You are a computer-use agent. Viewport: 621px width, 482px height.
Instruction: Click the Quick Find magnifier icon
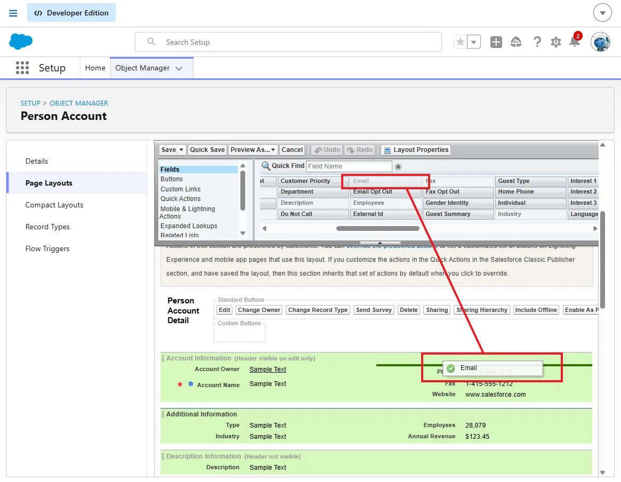coord(266,166)
